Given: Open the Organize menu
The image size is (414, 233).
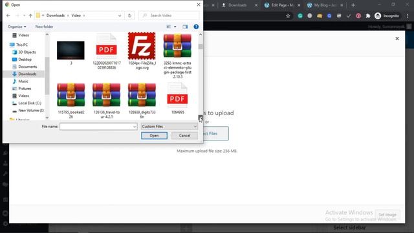Looking at the screenshot, I should coord(17,27).
